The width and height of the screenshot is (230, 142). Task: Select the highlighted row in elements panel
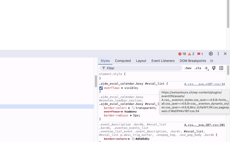(47, 106)
